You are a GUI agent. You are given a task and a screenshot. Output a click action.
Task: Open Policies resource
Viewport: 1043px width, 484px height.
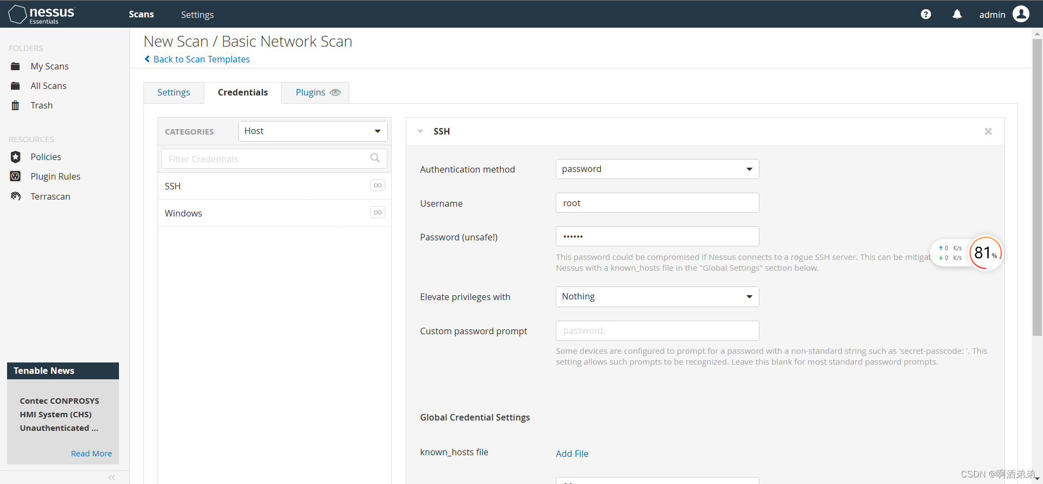click(46, 157)
